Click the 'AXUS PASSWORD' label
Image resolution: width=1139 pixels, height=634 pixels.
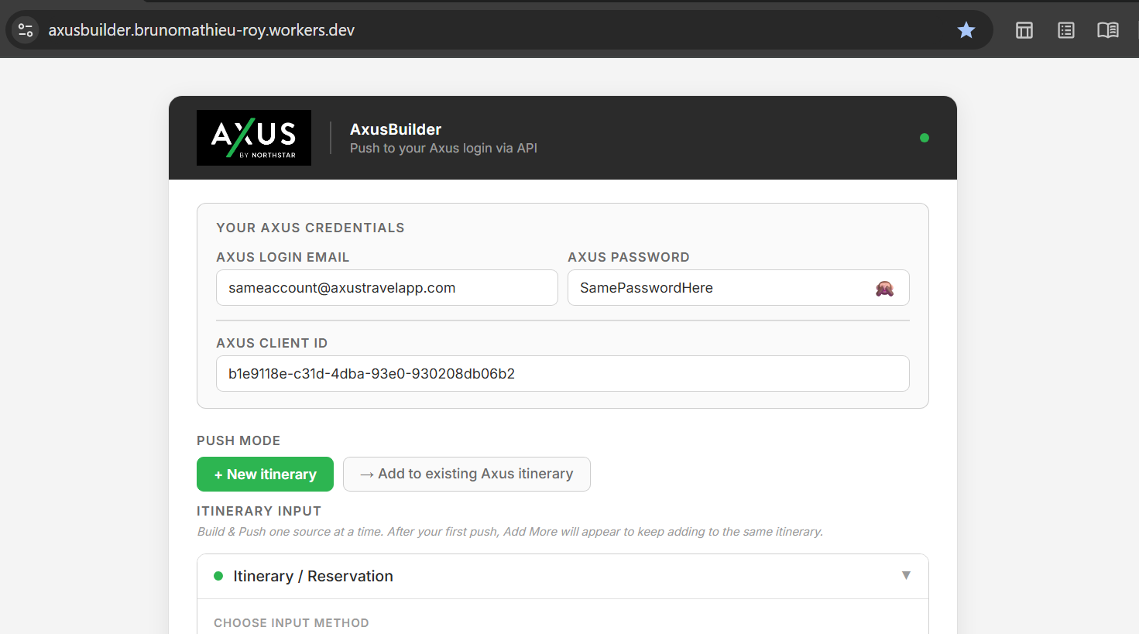[629, 257]
